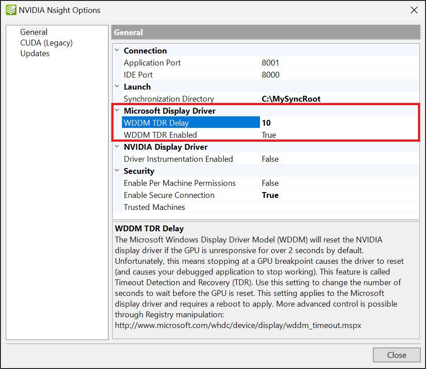The width and height of the screenshot is (426, 369).
Task: Close the Nsight Options window with X
Action: [x=414, y=10]
